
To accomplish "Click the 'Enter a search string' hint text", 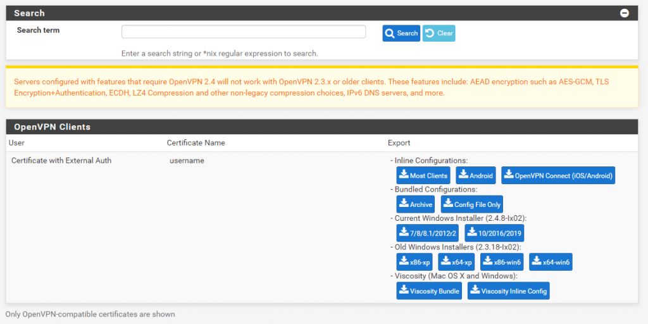I will tap(220, 54).
